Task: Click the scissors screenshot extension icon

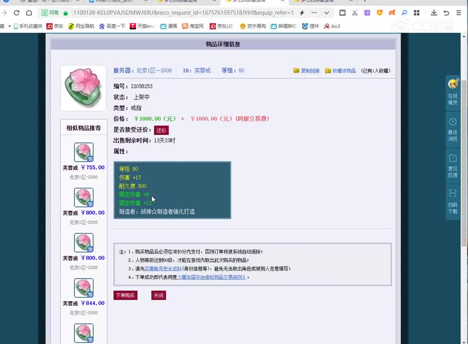Action: pyautogui.click(x=355, y=13)
